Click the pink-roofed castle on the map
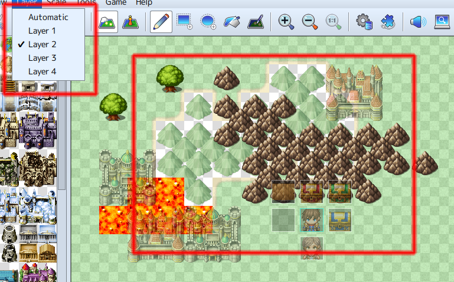The image size is (454, 282). coord(354,92)
